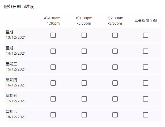
Task: Check 星期一 A) 9.30am-1.30pm slot
Action: tap(53, 35)
